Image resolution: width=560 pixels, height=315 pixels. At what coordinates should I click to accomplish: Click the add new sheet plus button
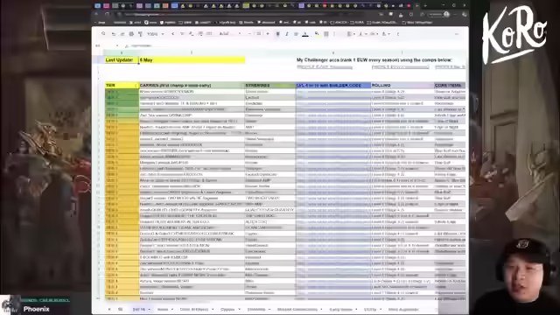coord(109,309)
